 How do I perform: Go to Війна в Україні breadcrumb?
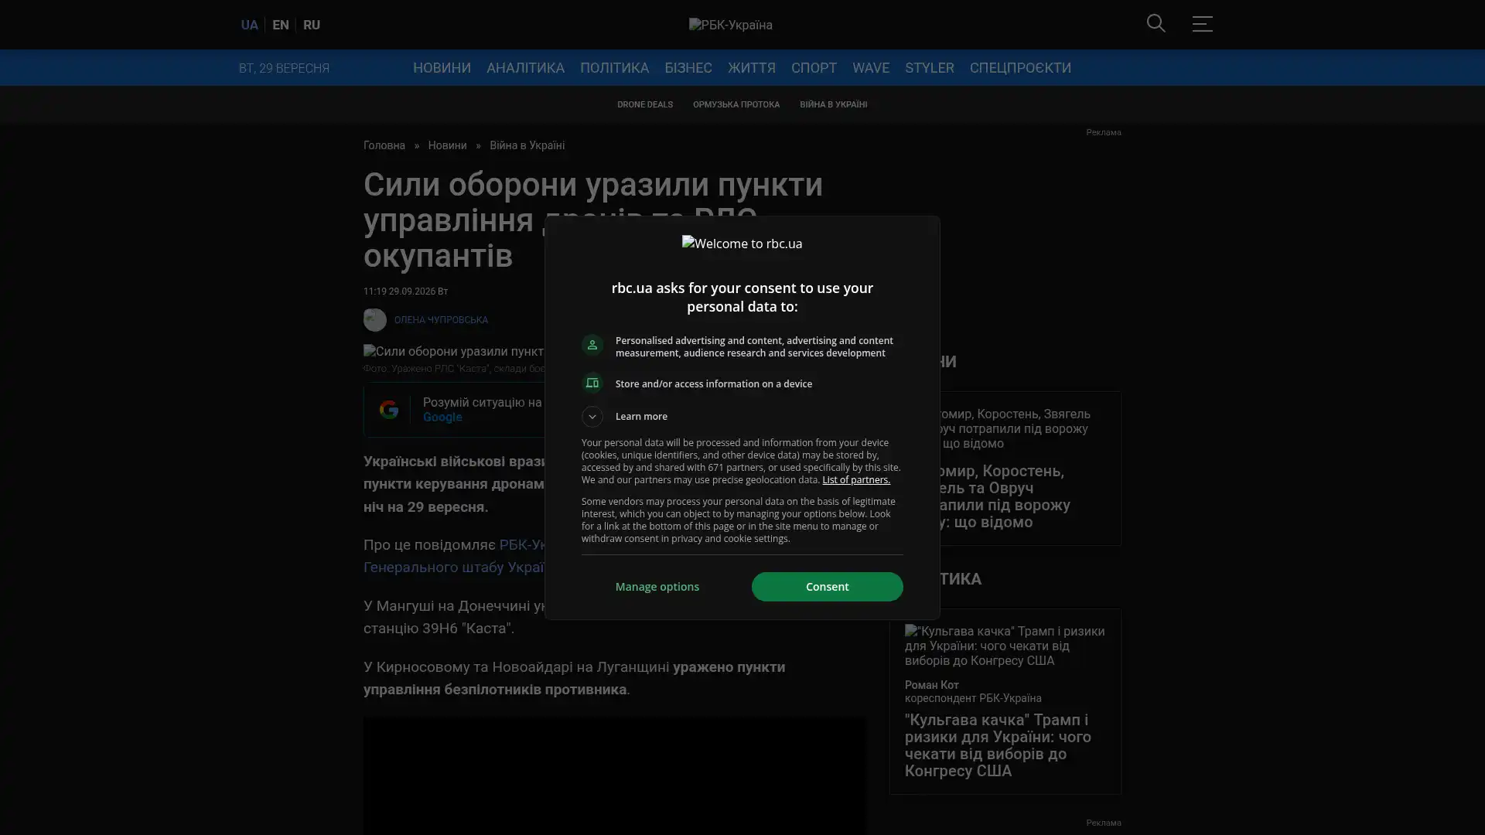point(527,145)
